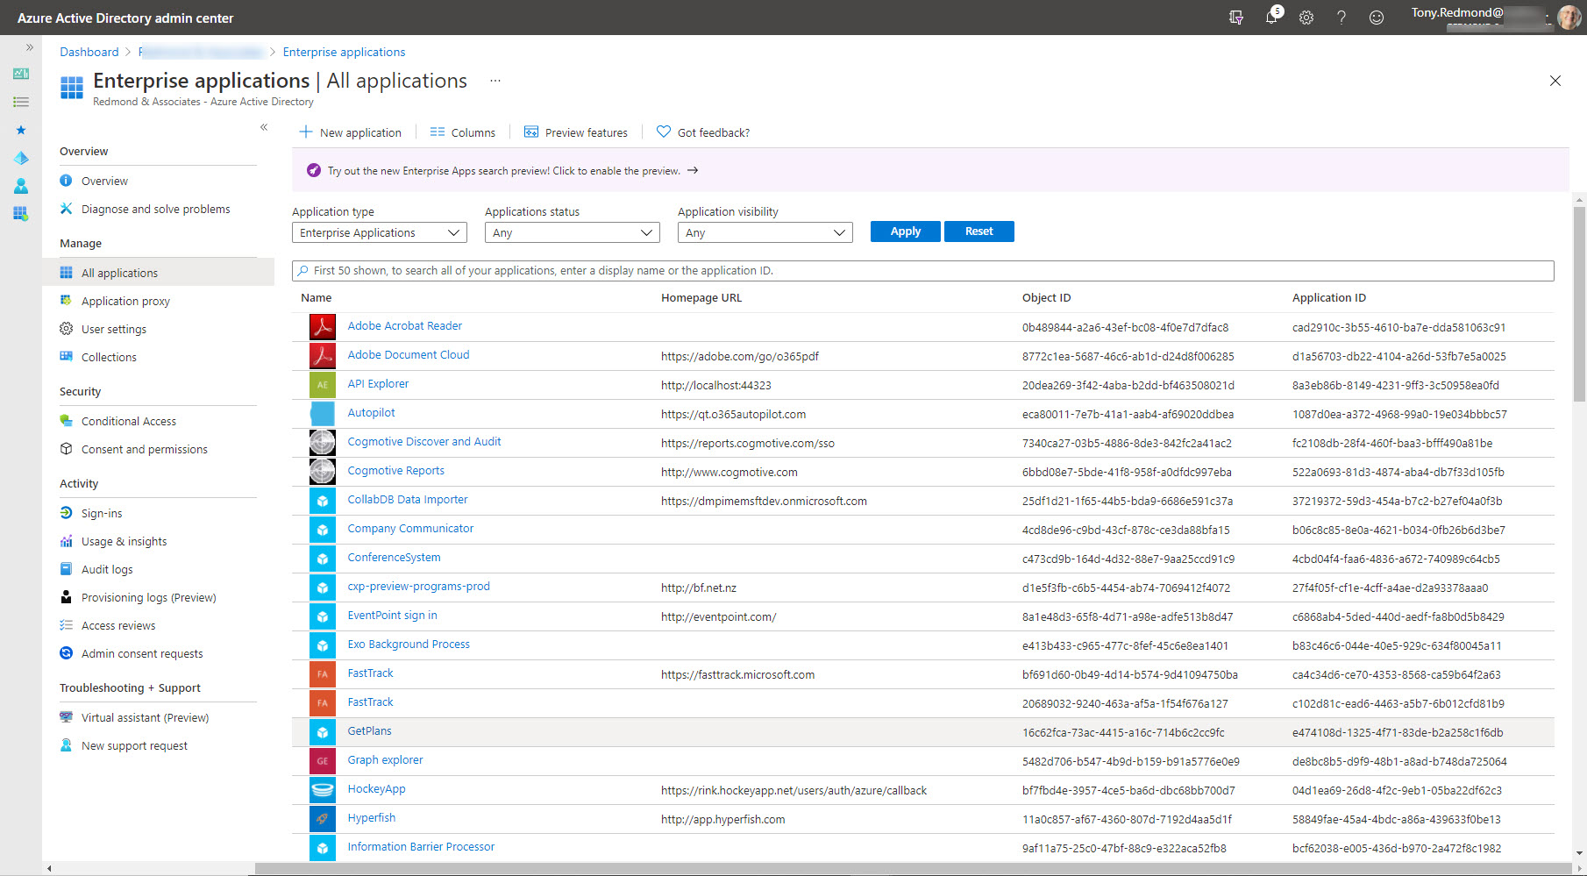Open Adobe Acrobat Reader application
This screenshot has height=876, width=1587.
404,325
